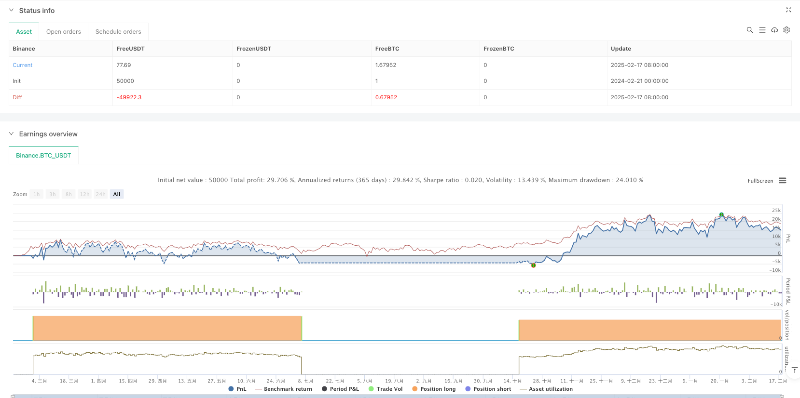The width and height of the screenshot is (800, 398).
Task: Select the Binance.BTC_USDT tab
Action: 43,156
